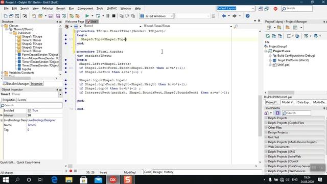The image size is (327, 184).
Task: Click the Object Inspector search field
Action: 31,105
